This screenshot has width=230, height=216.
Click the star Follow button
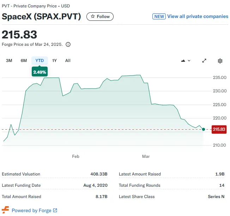click(100, 17)
